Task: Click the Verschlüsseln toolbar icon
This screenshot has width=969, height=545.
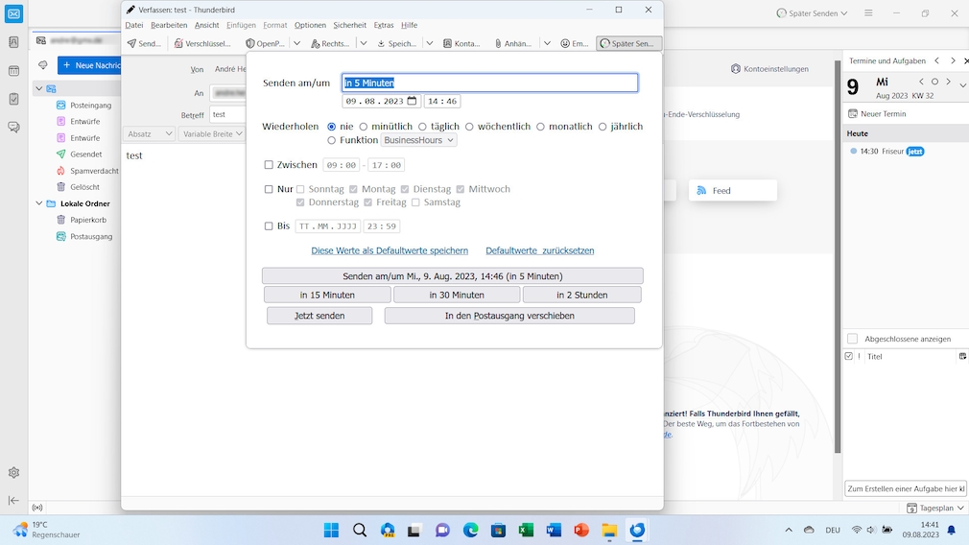Action: pyautogui.click(x=202, y=43)
